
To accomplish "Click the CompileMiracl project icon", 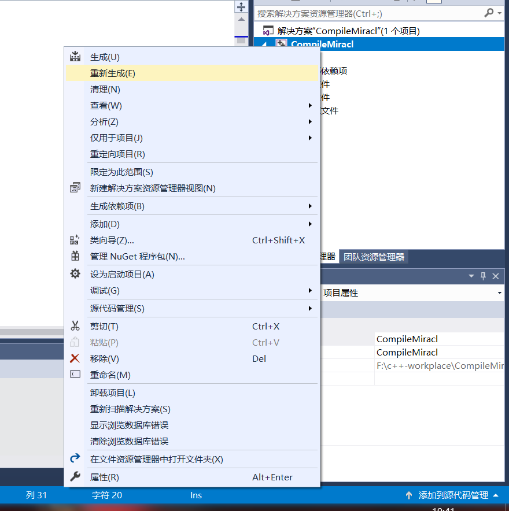I will click(x=281, y=43).
